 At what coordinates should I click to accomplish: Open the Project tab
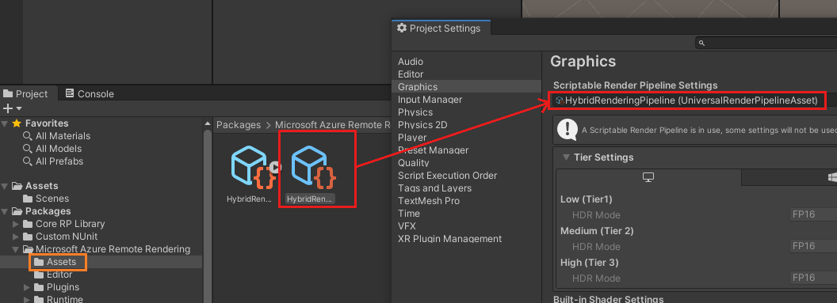tap(26, 93)
